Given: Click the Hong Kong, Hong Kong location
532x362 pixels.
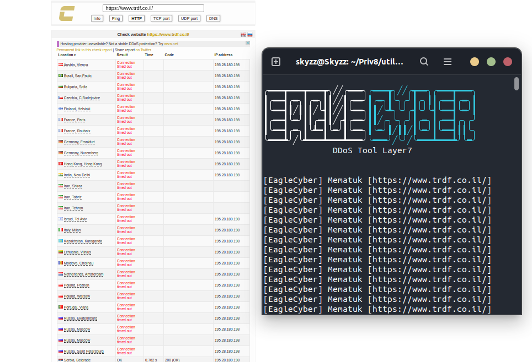Looking at the screenshot, I should click(x=83, y=164).
